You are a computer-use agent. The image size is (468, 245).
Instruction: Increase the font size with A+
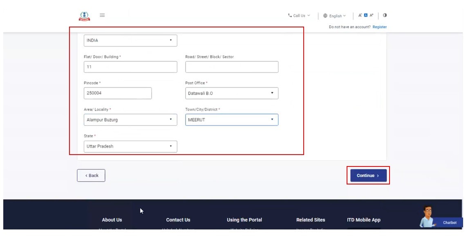(x=372, y=16)
